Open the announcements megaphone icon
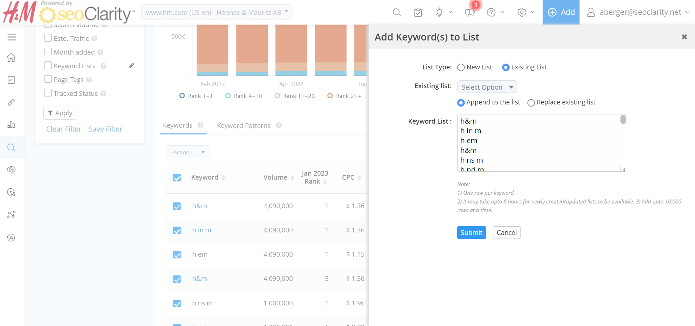Screen dimensions: 695x326 (x=469, y=12)
